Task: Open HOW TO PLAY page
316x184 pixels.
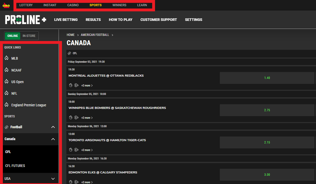Action: tap(121, 20)
